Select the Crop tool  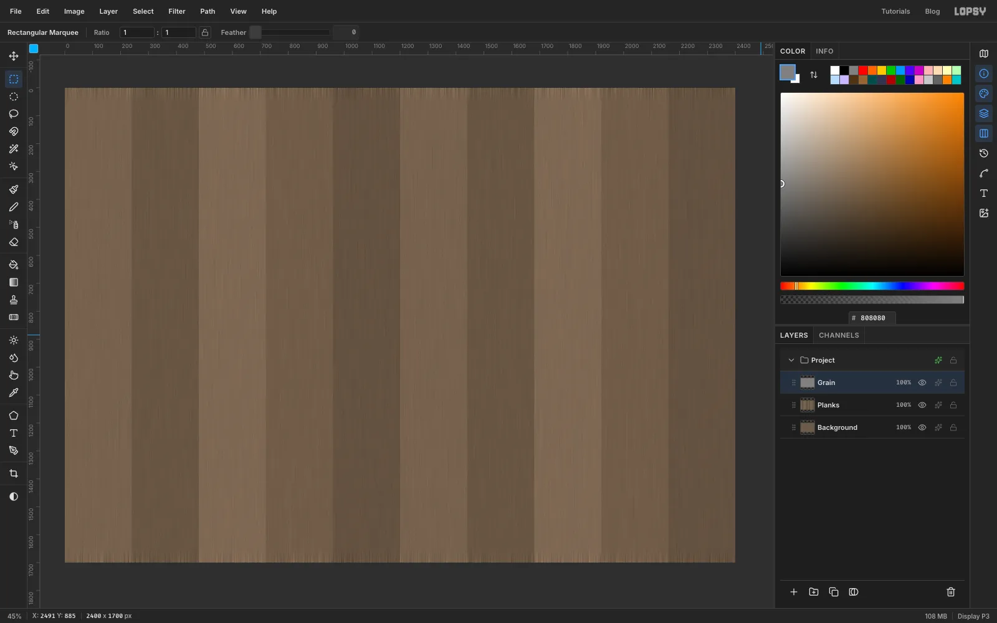click(14, 473)
